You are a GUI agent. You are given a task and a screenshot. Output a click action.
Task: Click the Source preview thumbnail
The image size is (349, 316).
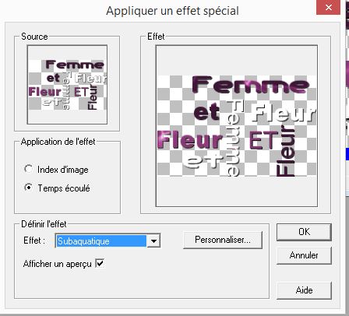[x=67, y=85]
